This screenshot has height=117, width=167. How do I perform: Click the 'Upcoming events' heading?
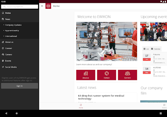point(154,17)
